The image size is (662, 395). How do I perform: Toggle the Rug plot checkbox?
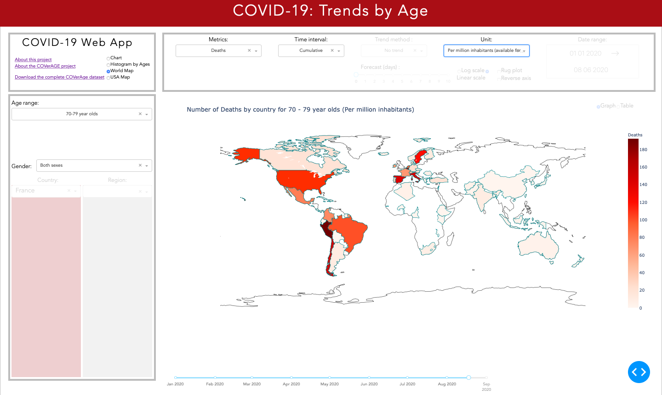(x=499, y=71)
